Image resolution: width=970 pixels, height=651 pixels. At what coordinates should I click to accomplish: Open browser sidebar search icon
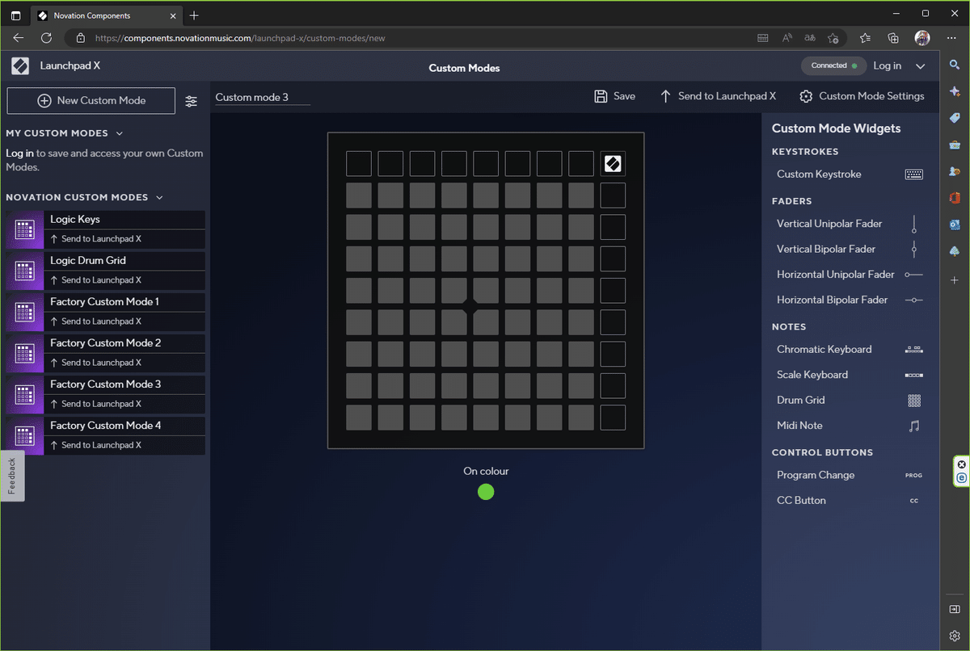[955, 65]
